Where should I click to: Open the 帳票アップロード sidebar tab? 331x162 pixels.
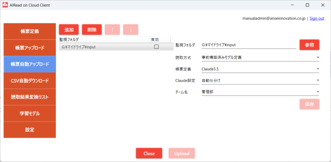pos(30,48)
